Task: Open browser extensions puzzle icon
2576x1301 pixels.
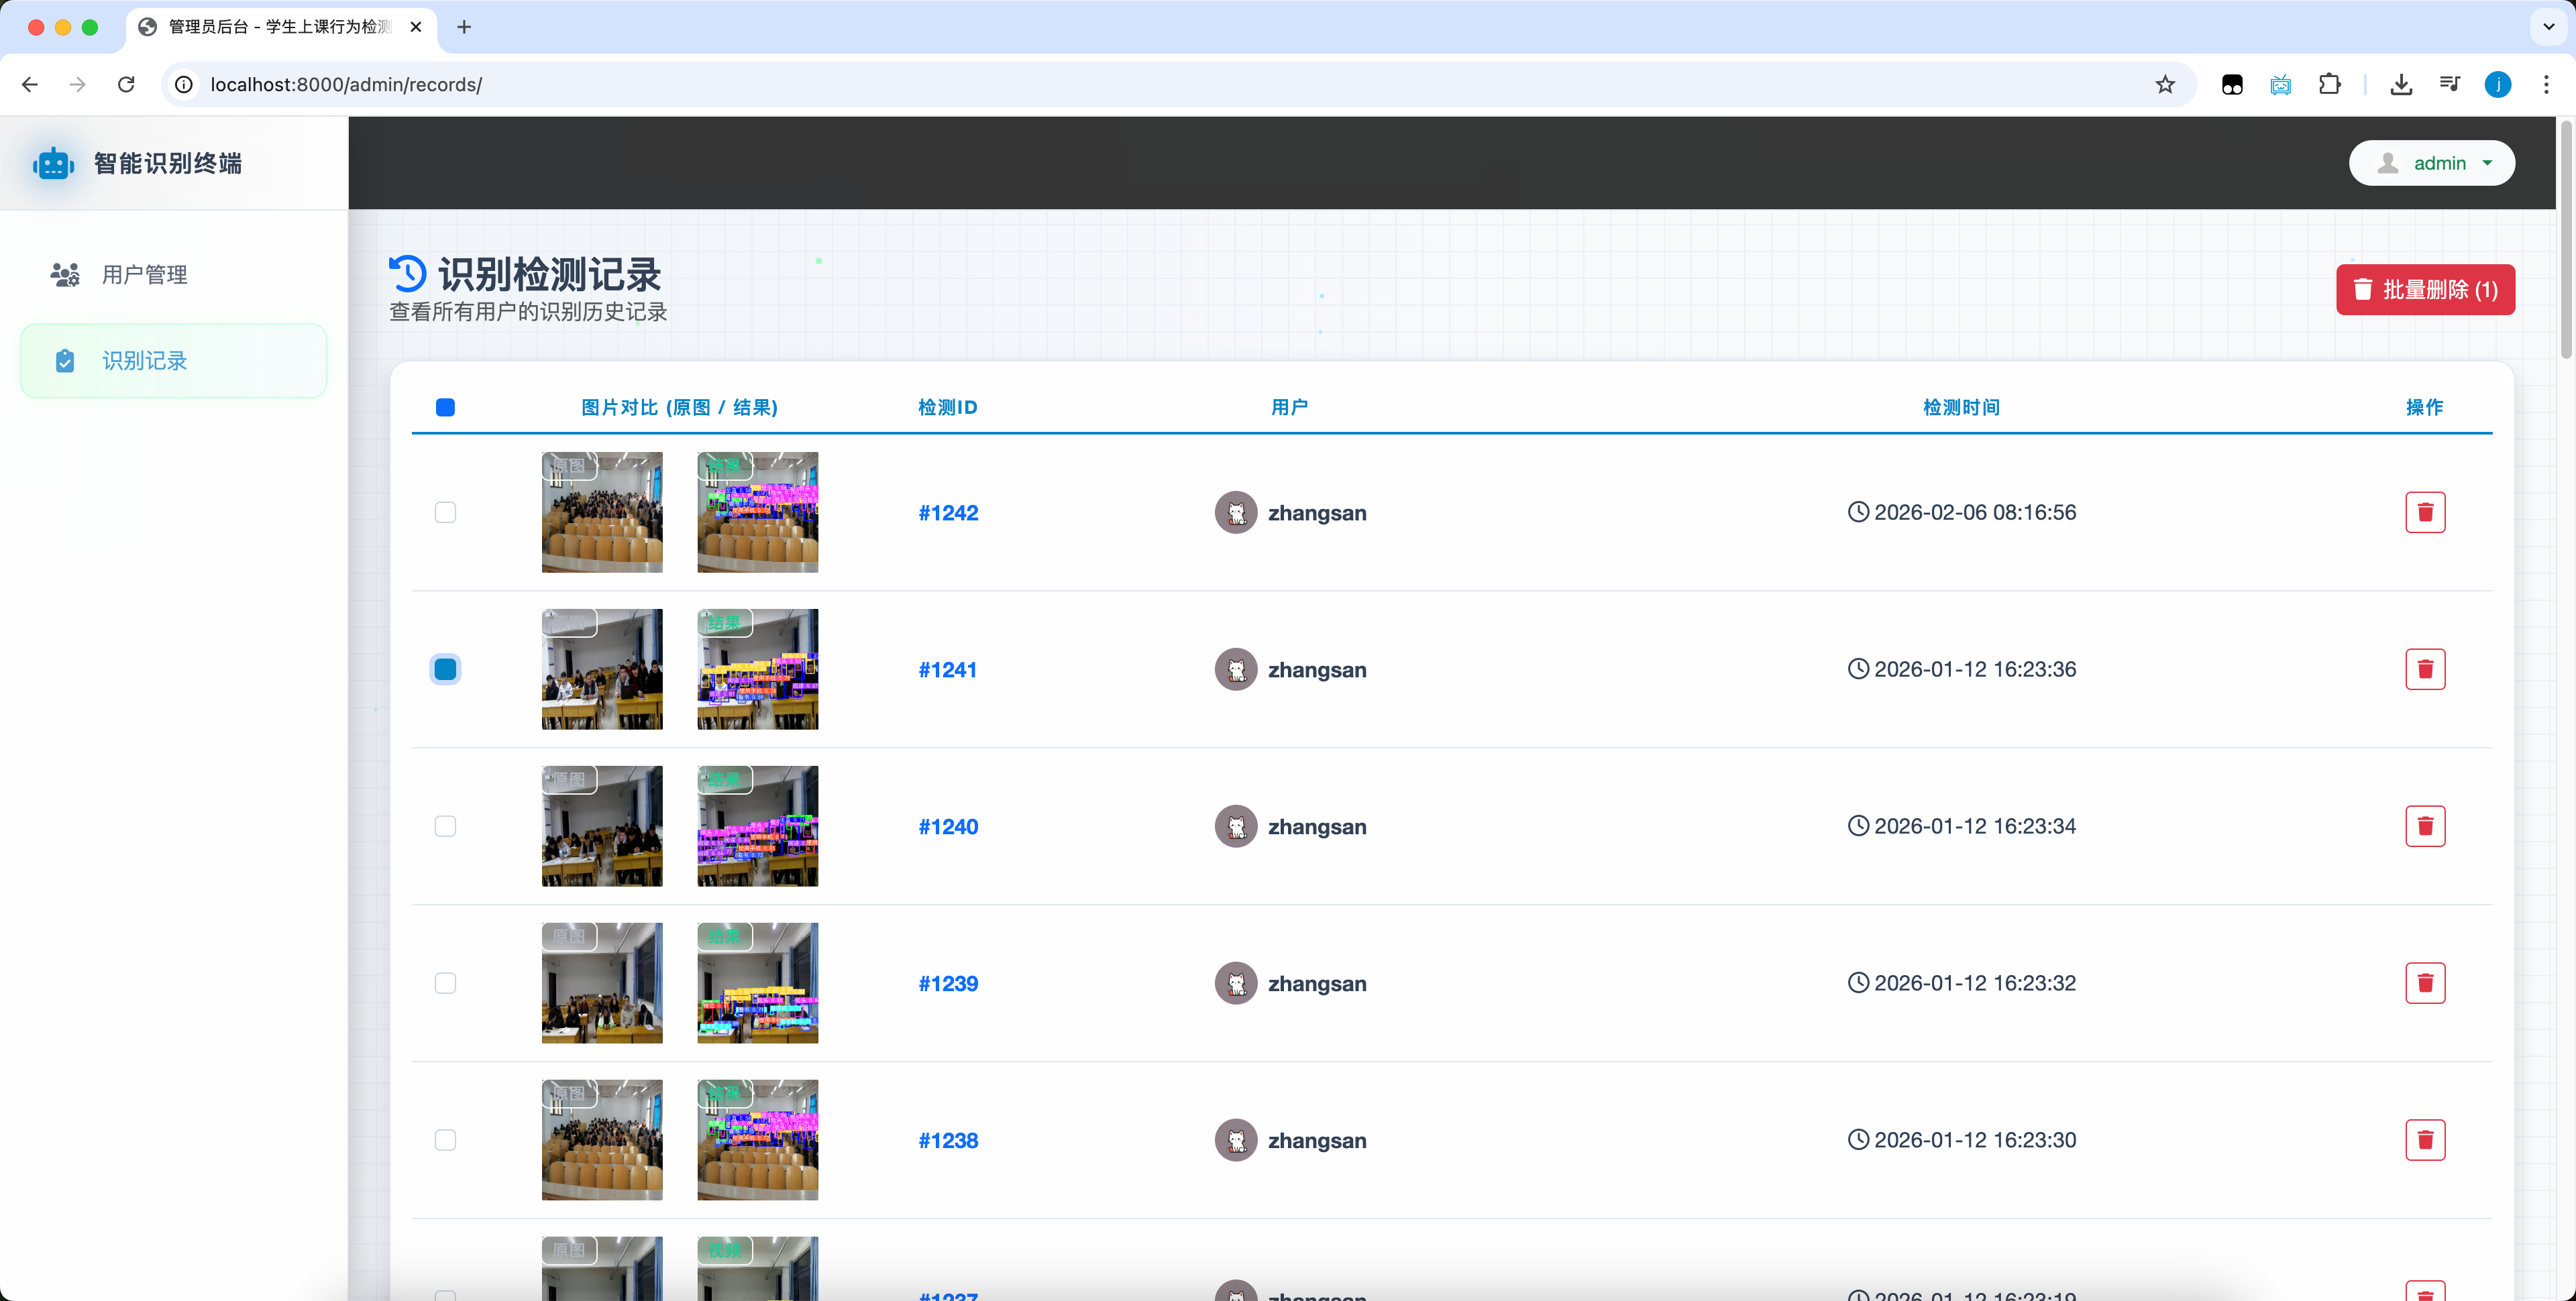Action: tap(2329, 85)
